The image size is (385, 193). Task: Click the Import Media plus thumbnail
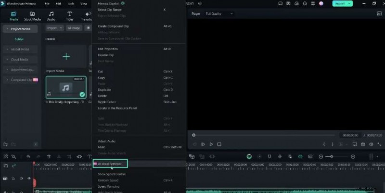66,57
